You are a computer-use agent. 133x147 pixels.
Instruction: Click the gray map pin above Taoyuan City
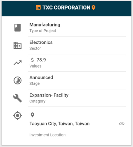pos(33,115)
